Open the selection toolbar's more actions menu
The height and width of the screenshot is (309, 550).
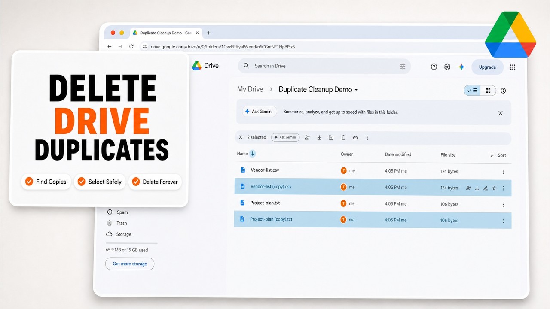click(367, 138)
